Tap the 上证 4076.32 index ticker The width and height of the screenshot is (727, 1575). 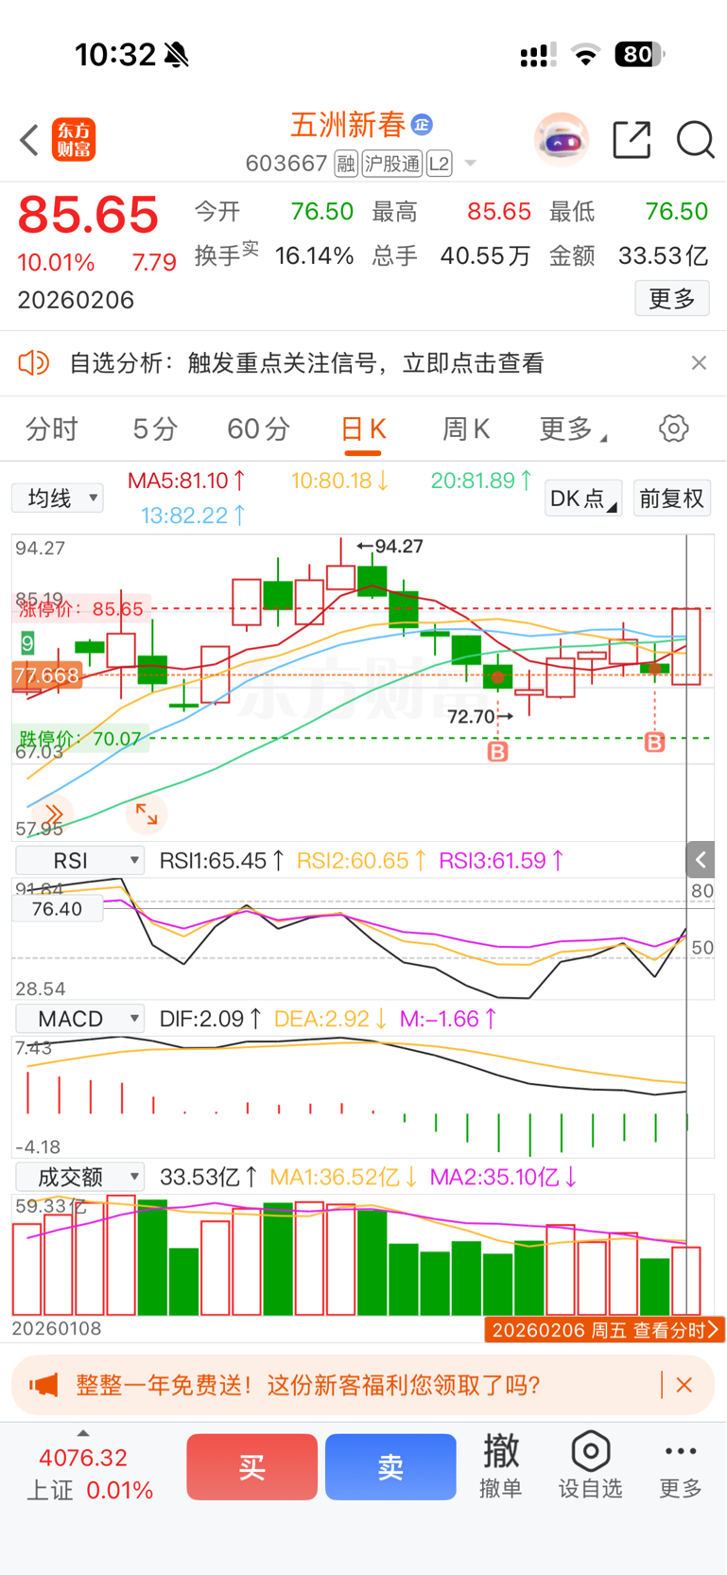91,1474
